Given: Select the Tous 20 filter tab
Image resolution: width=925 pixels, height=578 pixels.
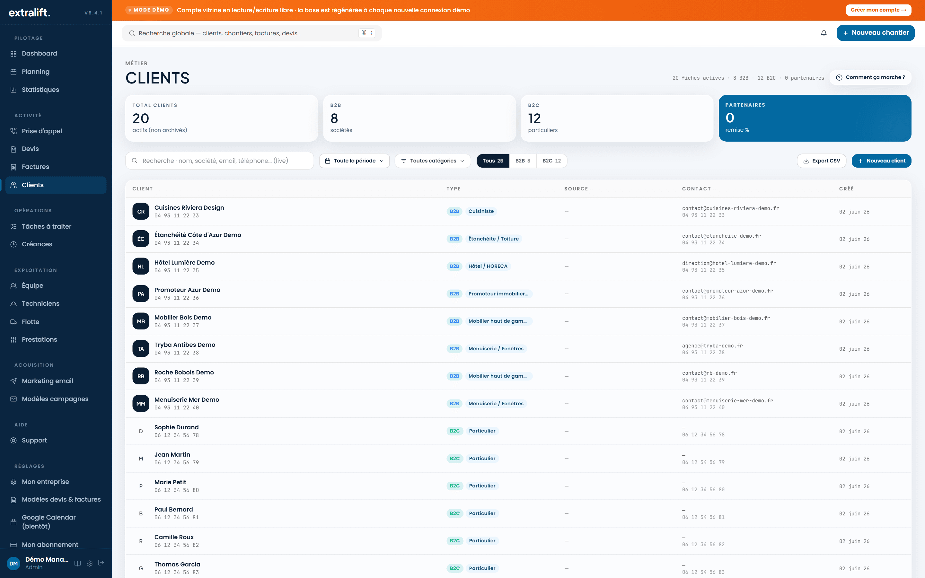Looking at the screenshot, I should 493,161.
